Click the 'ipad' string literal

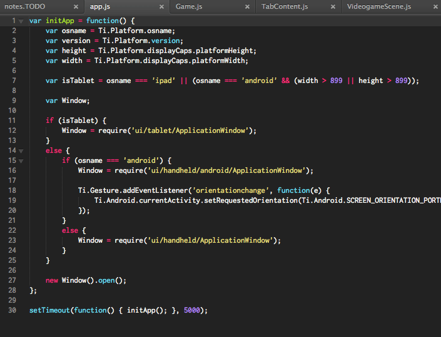[163, 81]
